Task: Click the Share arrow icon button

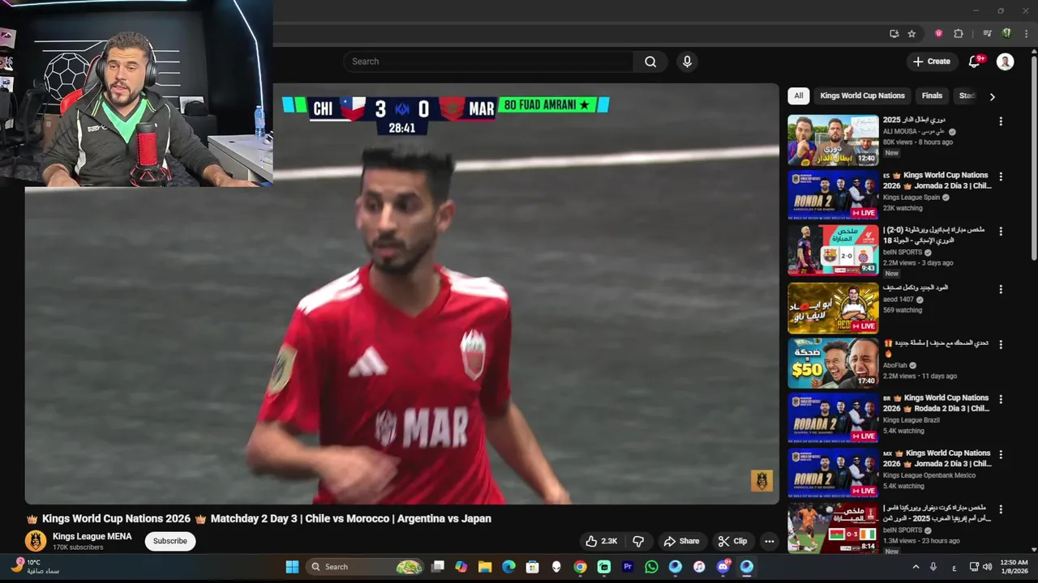Action: (670, 541)
